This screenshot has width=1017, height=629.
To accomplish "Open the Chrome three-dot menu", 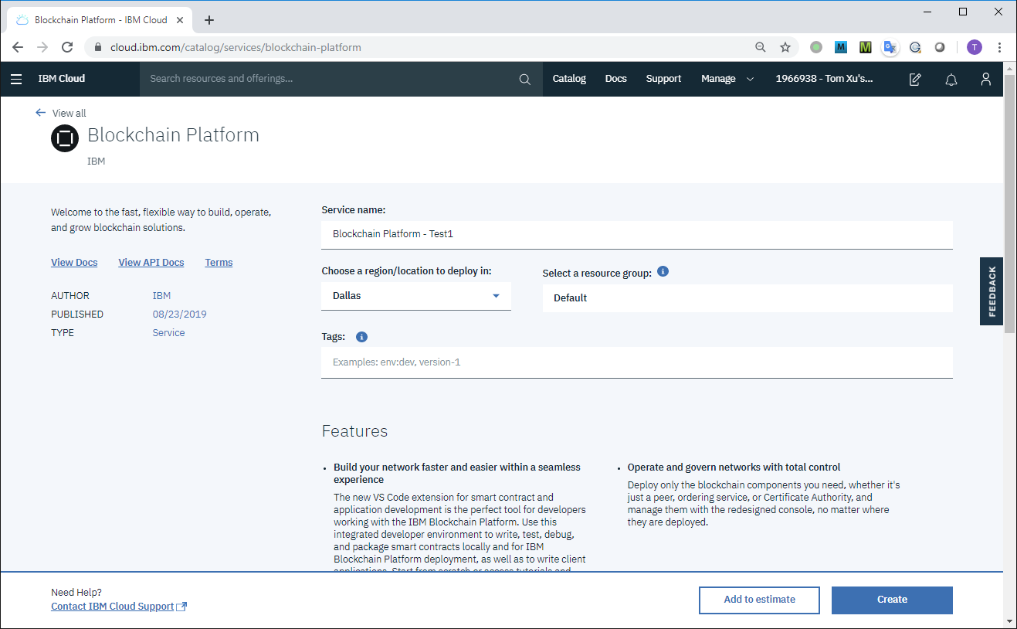I will (999, 47).
